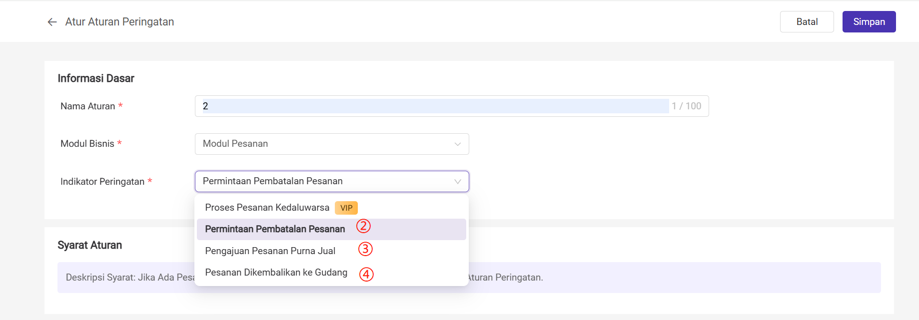This screenshot has height=320, width=919.
Task: Click the Deskripsi Syarat info banner
Action: pos(650,278)
